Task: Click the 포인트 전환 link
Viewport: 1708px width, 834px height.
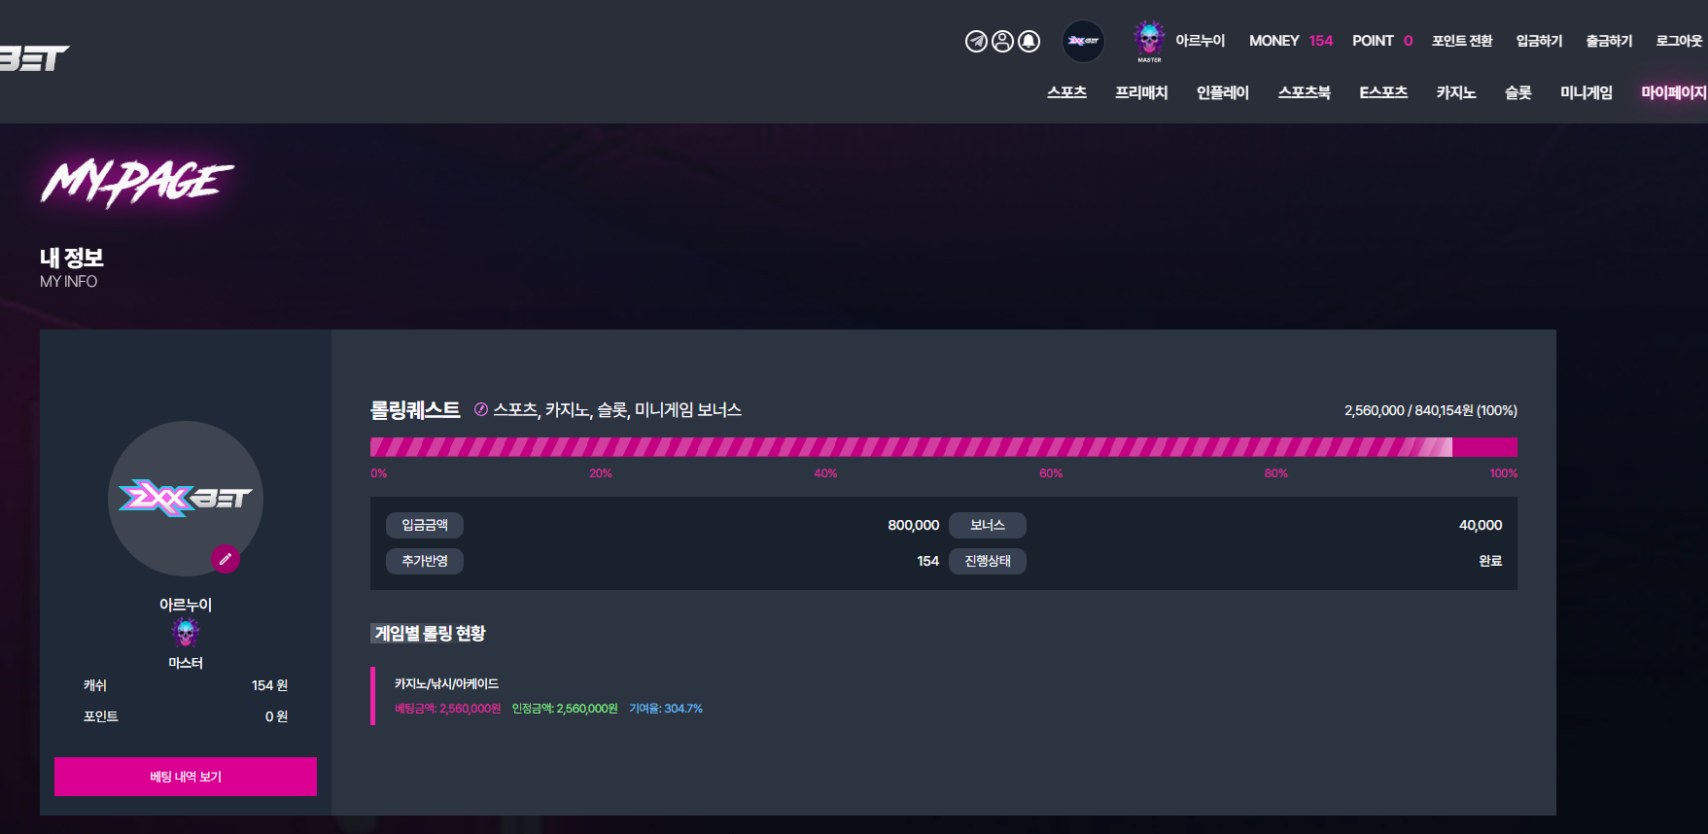Action: coord(1461,41)
